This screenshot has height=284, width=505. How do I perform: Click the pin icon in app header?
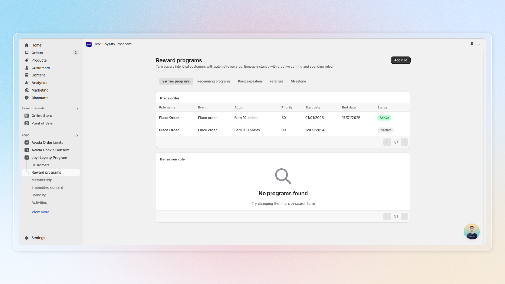pos(472,44)
